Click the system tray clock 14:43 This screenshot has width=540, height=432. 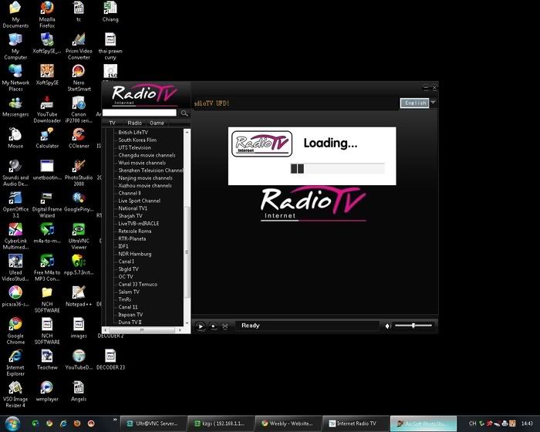527,424
